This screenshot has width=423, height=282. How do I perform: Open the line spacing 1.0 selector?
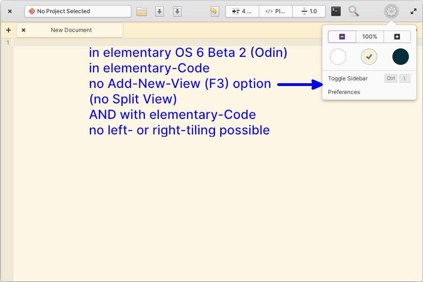coord(309,11)
